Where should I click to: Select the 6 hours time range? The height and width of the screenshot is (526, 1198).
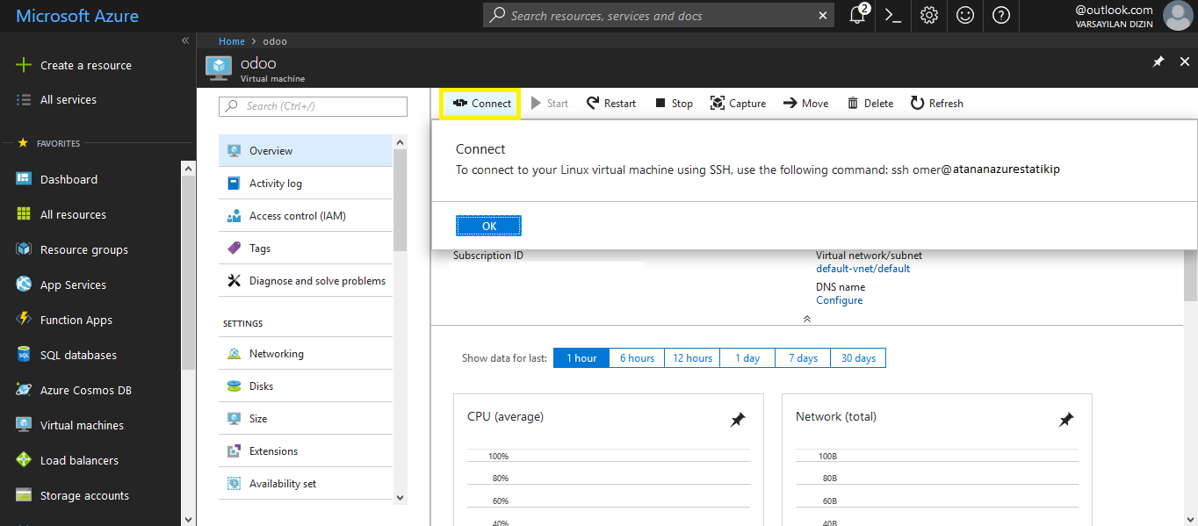pyautogui.click(x=637, y=358)
